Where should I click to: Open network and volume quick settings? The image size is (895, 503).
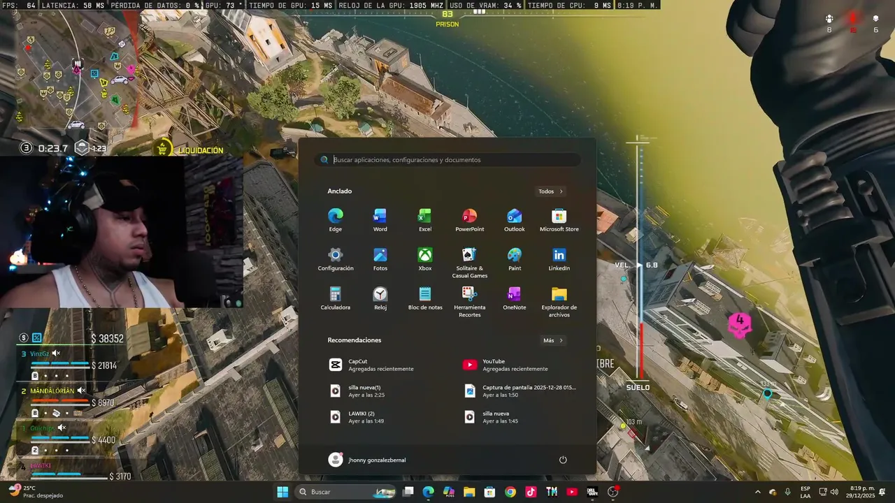(829, 492)
